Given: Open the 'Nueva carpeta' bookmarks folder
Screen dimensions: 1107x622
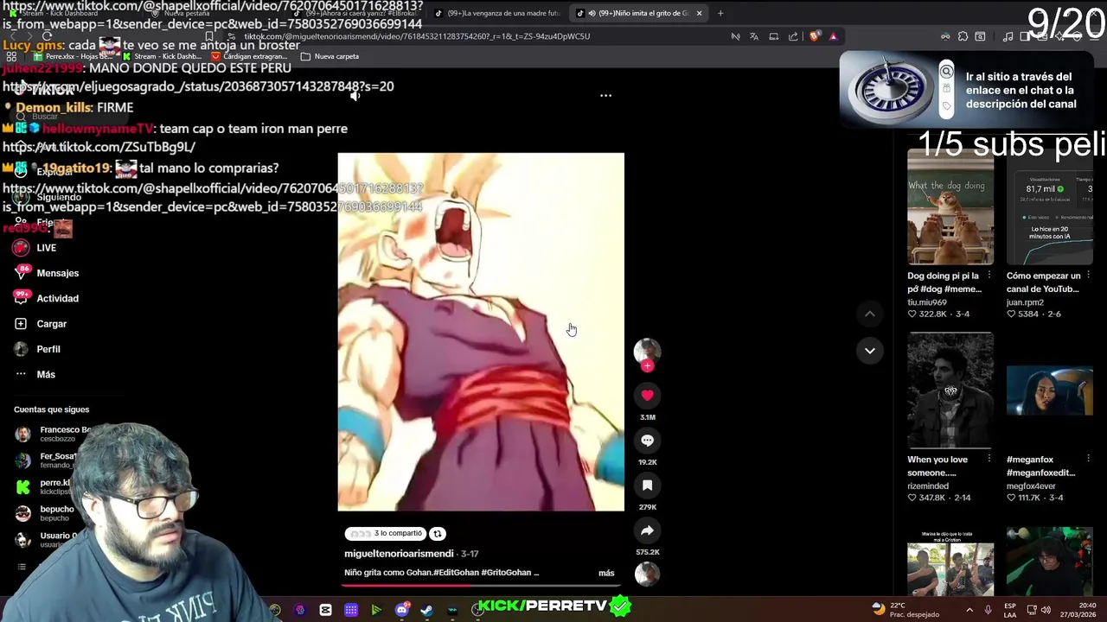Looking at the screenshot, I should point(330,56).
